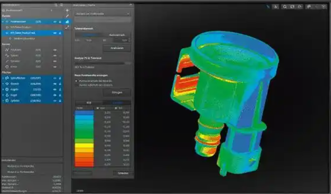This screenshot has width=331, height=194.
Task: Hide the Zylinder surfaces
Action: pos(55,101)
